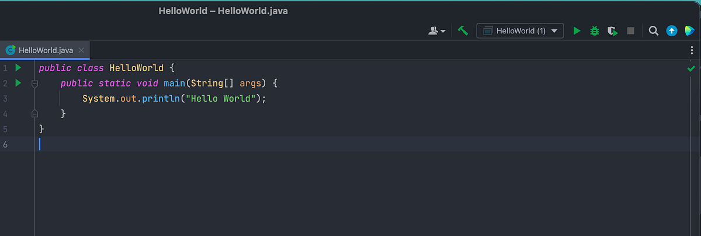The image size is (701, 236).
Task: Click the blue update arrow icon
Action: coord(672,31)
